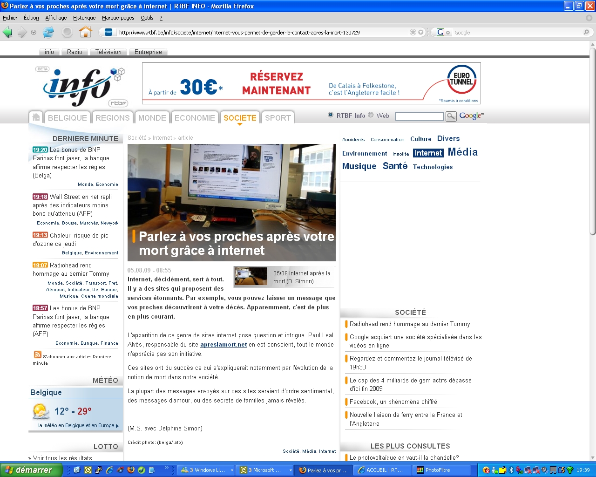Click the Firefox activity throbber icon

click(x=589, y=18)
